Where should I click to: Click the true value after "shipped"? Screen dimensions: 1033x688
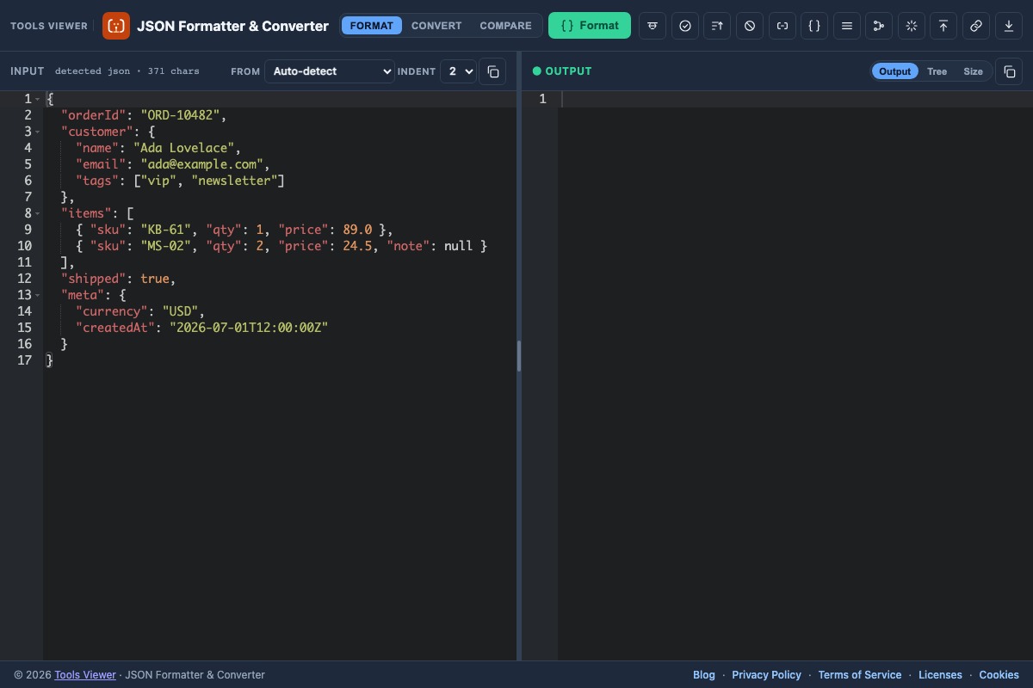point(155,279)
